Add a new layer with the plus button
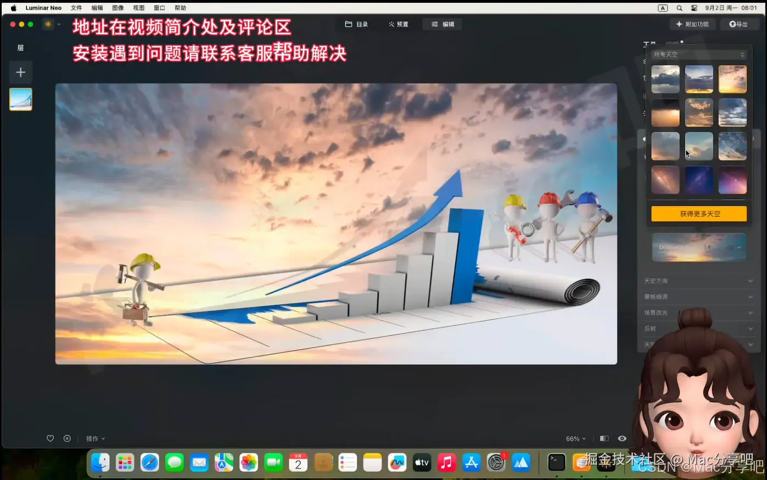 20,72
